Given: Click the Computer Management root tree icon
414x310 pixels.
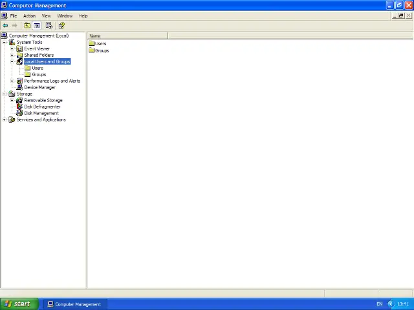Looking at the screenshot, I should (x=5, y=36).
